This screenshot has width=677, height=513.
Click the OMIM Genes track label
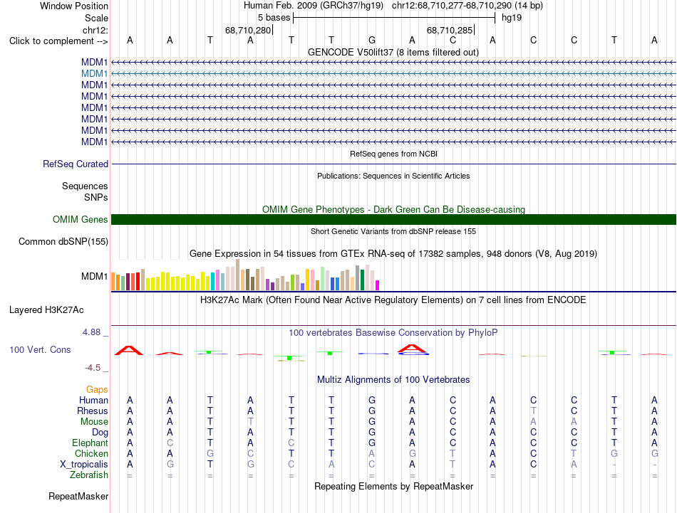tap(81, 219)
